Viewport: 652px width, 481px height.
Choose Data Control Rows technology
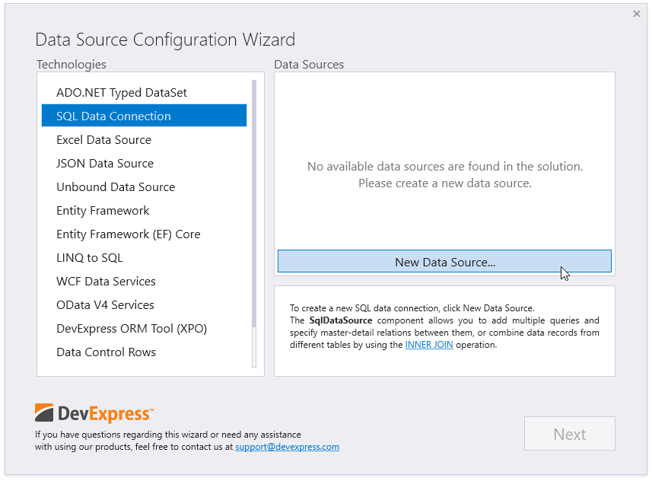(x=144, y=352)
